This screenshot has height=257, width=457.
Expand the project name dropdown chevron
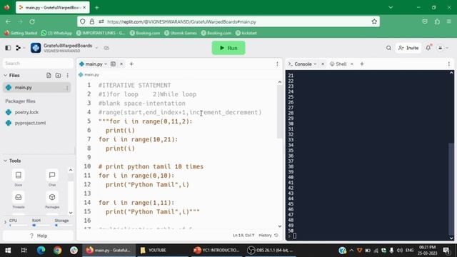(x=97, y=48)
